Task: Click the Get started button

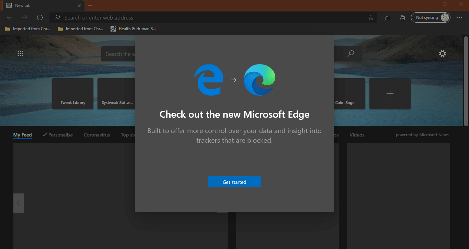Action: 235,182
